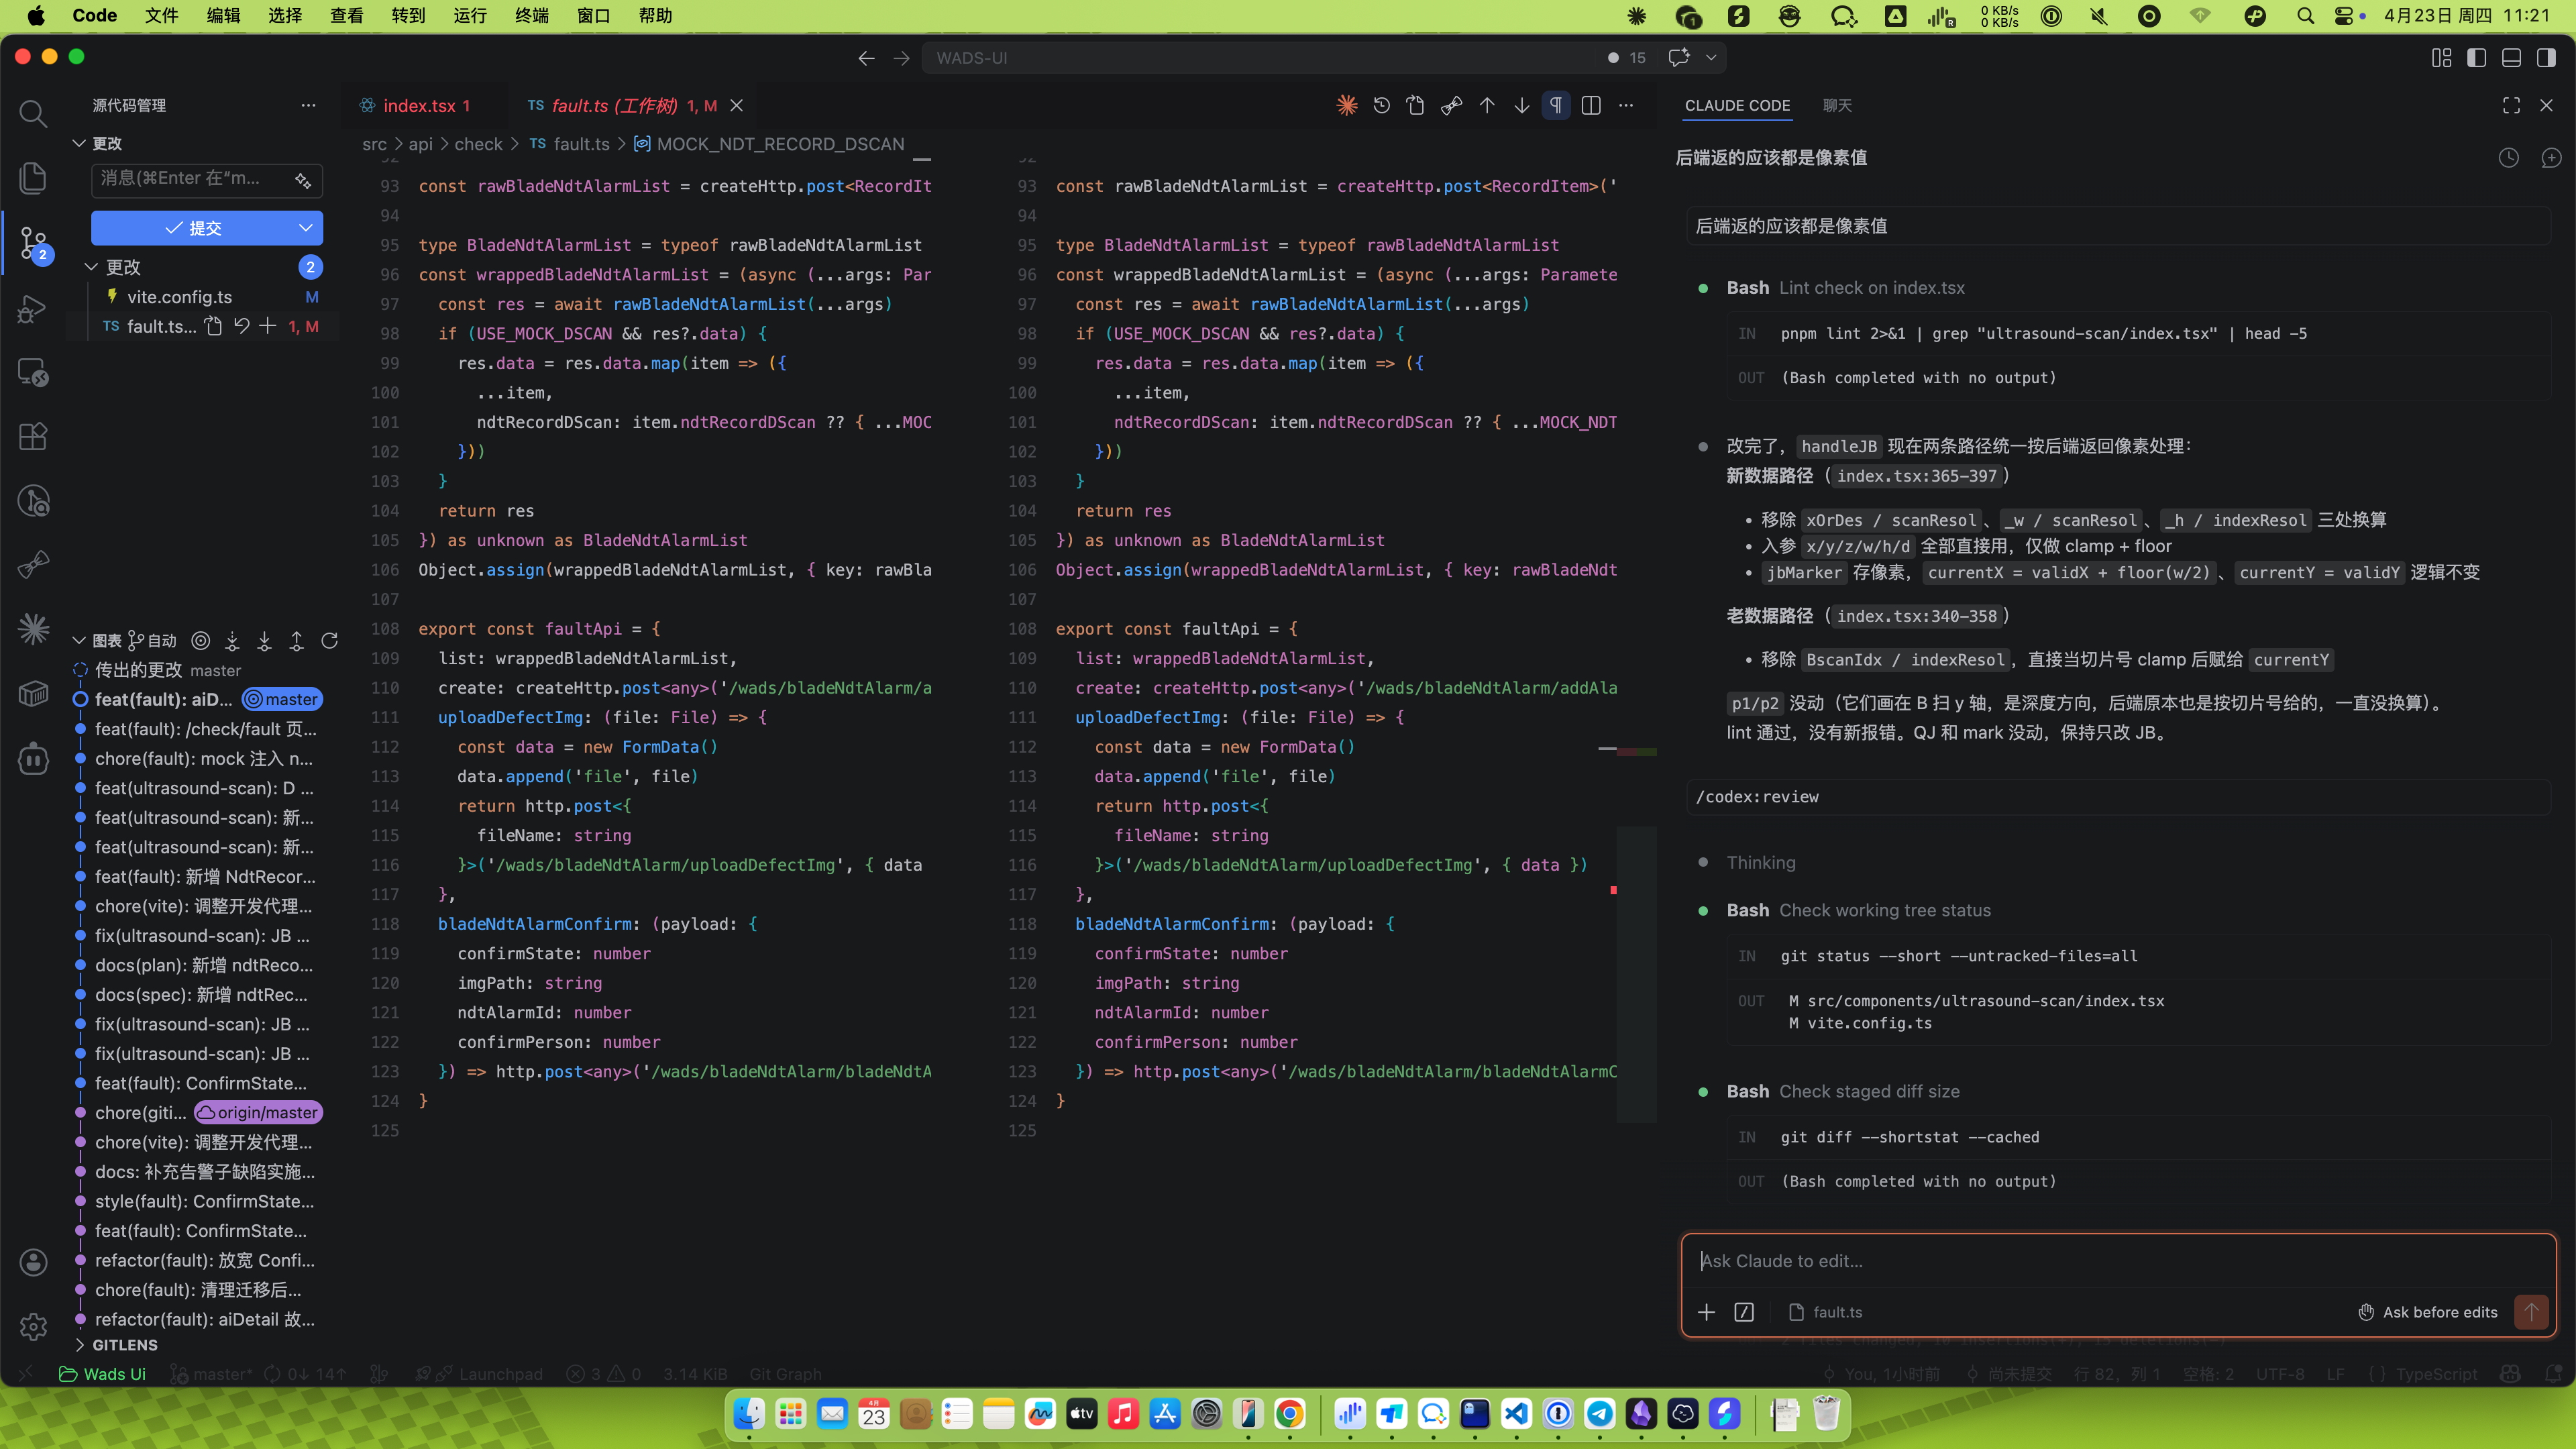
Task: Add attachment plus in Claude input
Action: 1706,1312
